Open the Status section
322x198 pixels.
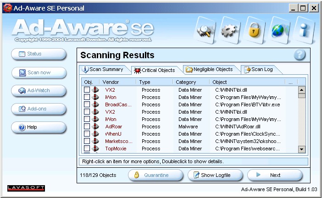39,54
